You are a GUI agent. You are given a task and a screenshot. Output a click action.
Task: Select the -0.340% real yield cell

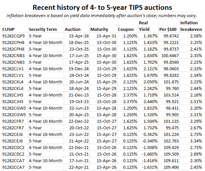click(146, 141)
